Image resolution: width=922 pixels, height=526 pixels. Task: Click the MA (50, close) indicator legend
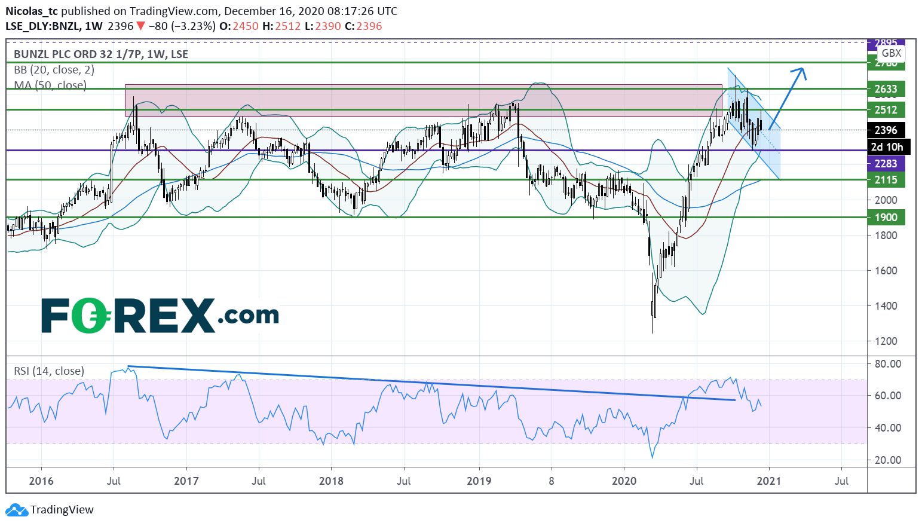[50, 85]
